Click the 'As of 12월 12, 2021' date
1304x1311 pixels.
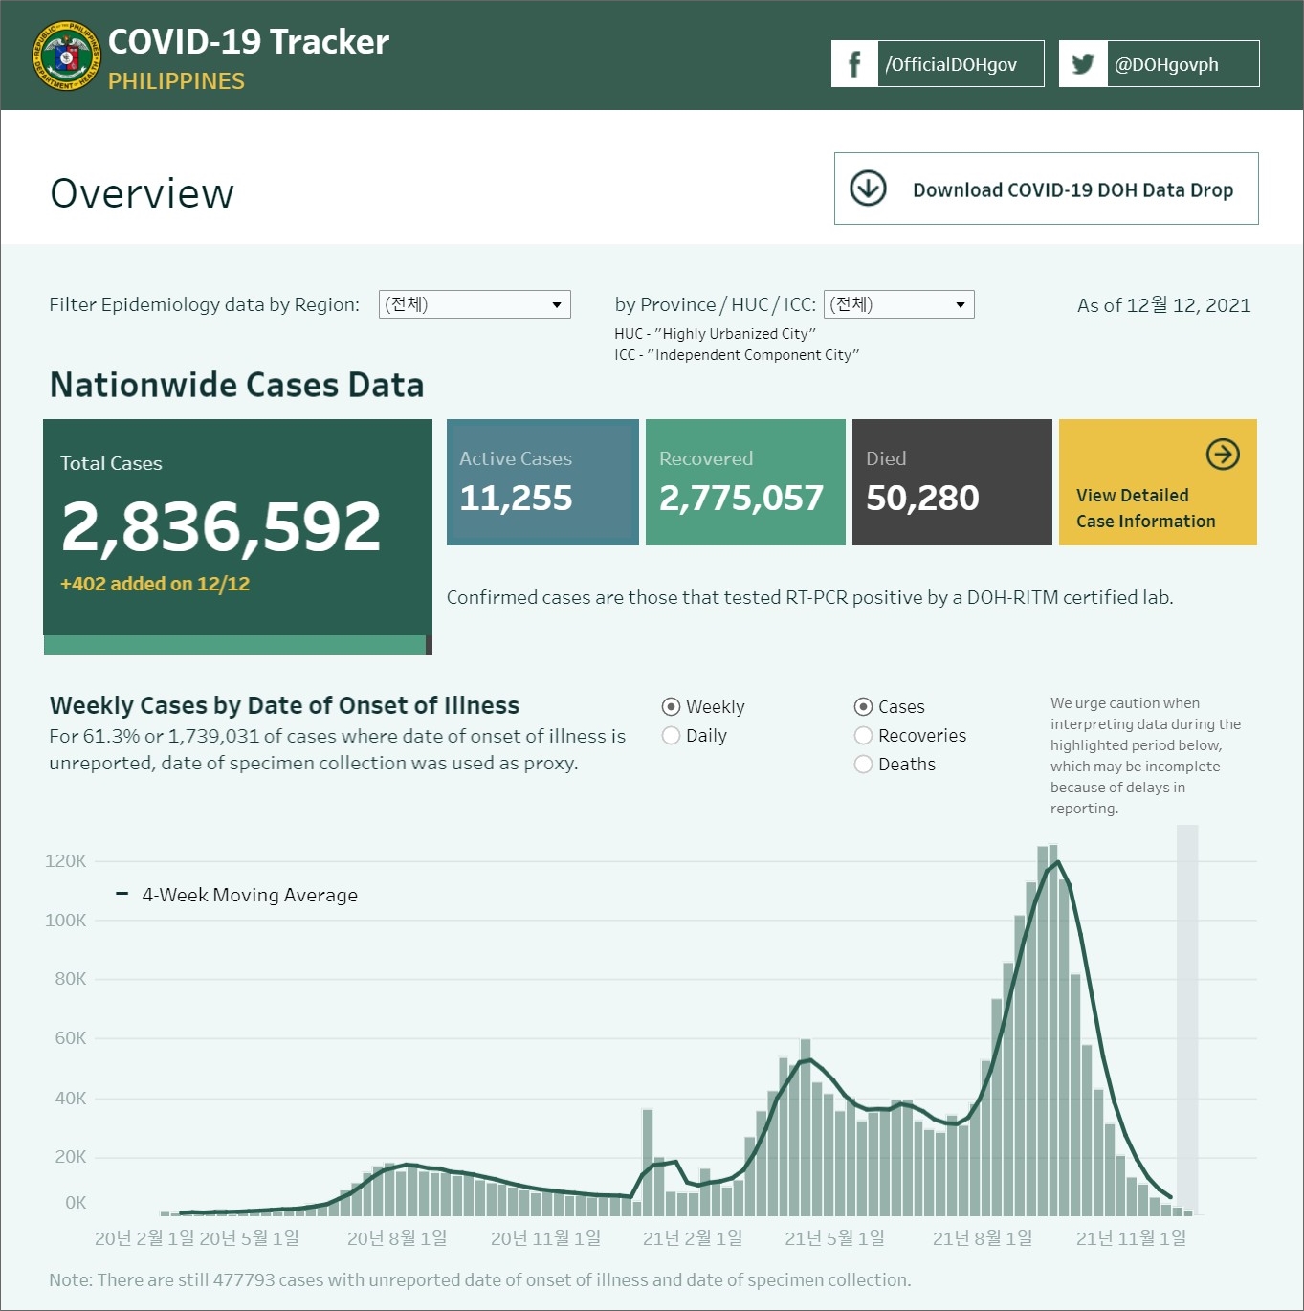(x=1163, y=305)
